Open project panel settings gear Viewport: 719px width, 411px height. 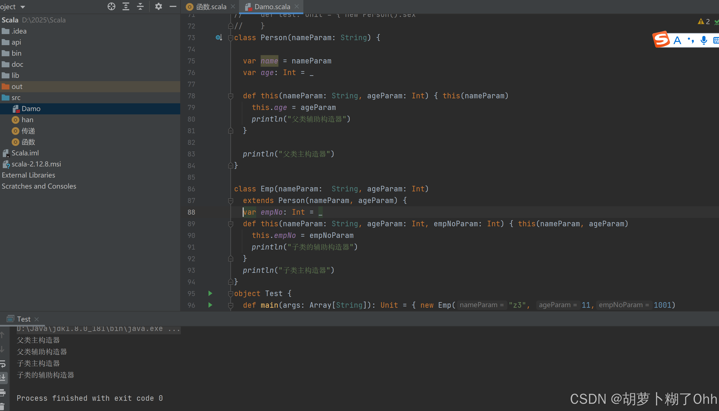coord(159,6)
